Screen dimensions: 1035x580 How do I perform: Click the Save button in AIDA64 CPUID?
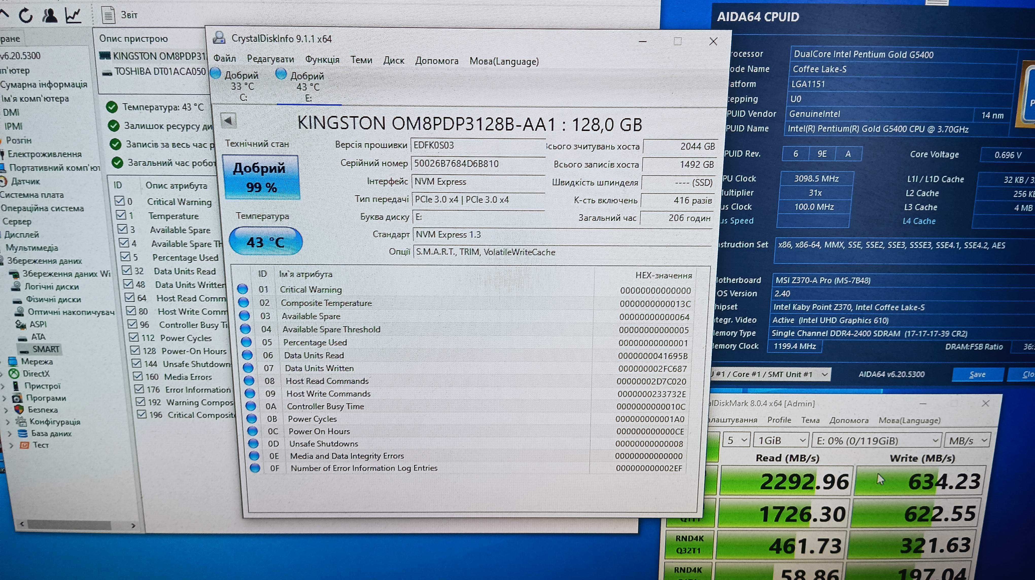coord(978,374)
